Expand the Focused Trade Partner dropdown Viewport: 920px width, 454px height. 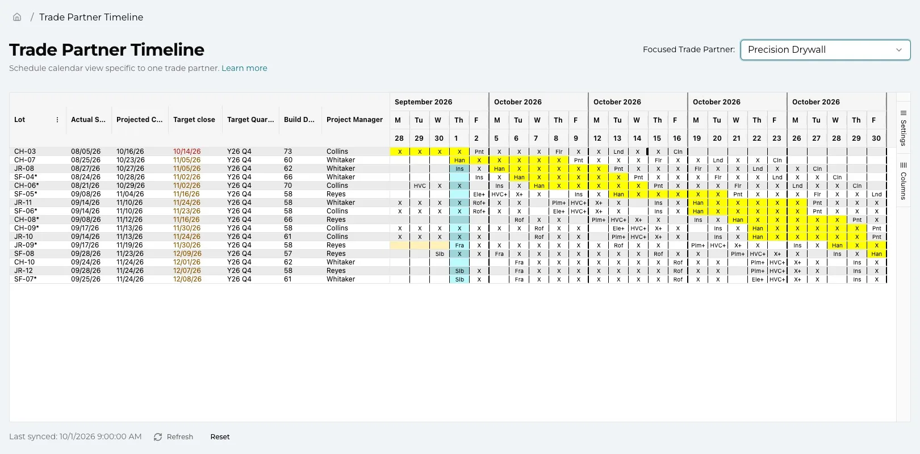[x=825, y=50]
